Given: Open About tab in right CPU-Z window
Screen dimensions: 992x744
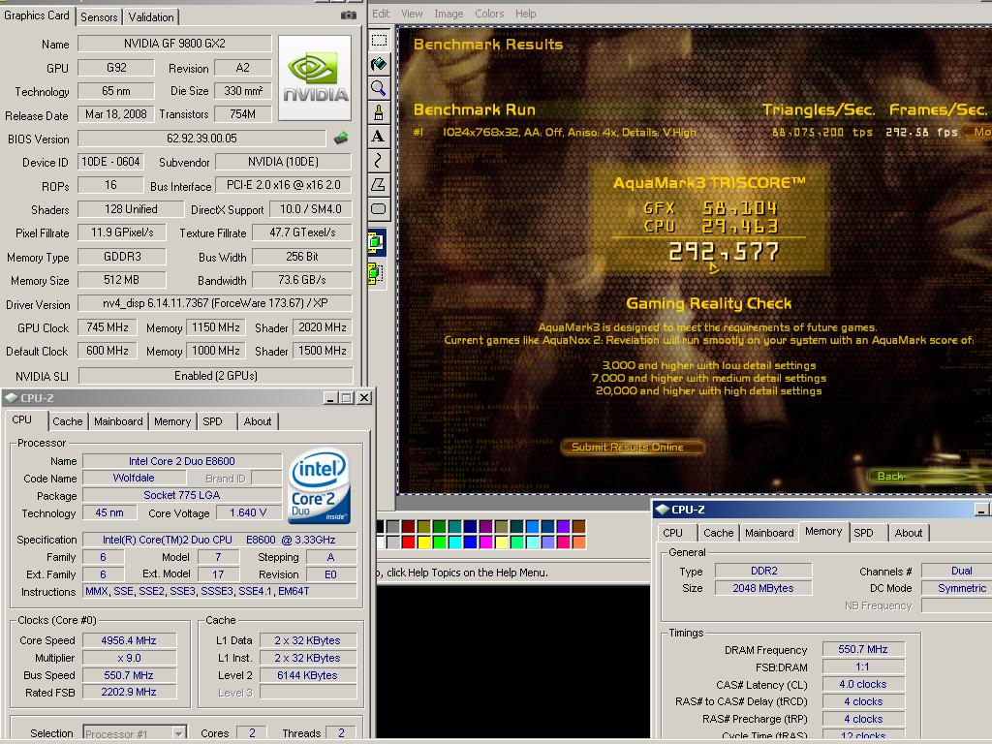Looking at the screenshot, I should coord(908,533).
